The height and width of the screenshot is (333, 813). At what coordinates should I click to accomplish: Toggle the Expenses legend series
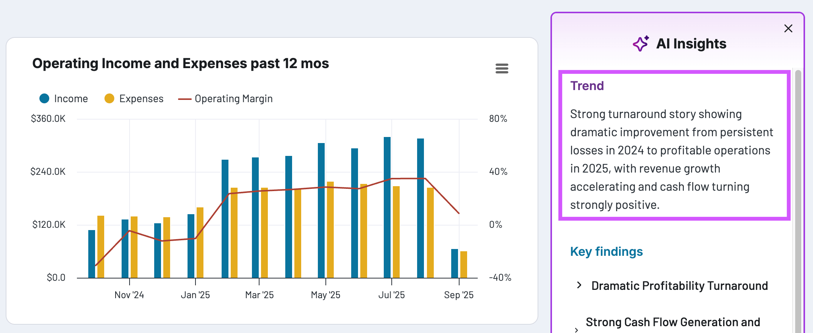141,99
